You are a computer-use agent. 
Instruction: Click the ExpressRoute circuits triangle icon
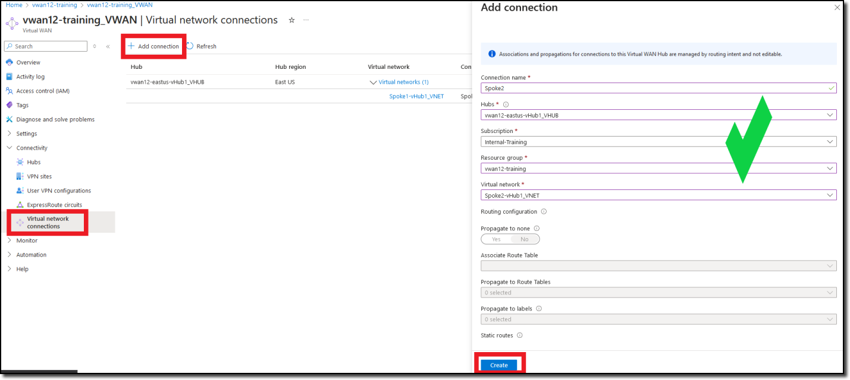[x=20, y=205]
